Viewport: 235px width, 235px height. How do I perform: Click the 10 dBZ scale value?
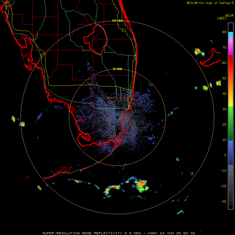224,140
